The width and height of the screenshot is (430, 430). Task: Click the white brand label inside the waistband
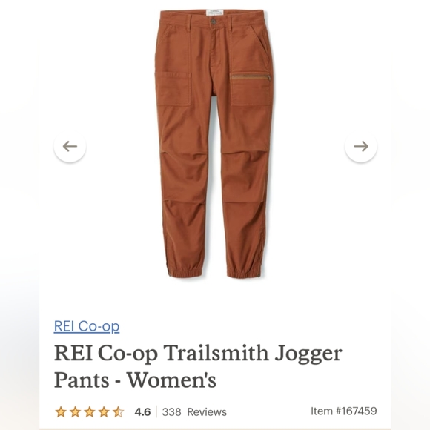coord(214,13)
